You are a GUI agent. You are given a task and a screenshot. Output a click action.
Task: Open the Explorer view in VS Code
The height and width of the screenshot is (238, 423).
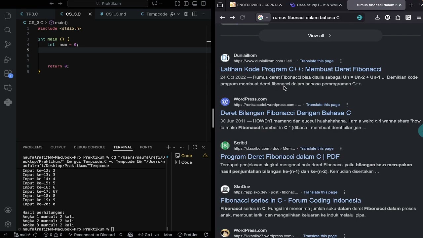point(8,16)
